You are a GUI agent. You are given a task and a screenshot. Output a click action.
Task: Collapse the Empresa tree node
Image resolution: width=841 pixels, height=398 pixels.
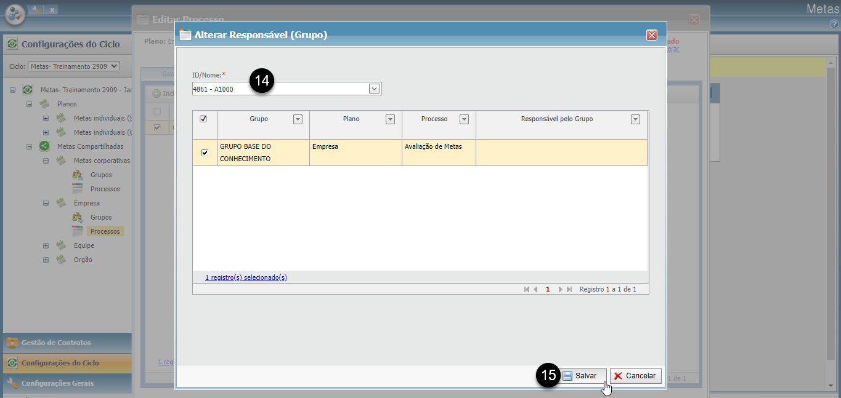(46, 203)
